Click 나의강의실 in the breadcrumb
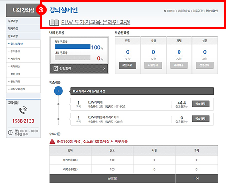Image resolution: width=226 pixels, height=195 pixels. [x=184, y=11]
